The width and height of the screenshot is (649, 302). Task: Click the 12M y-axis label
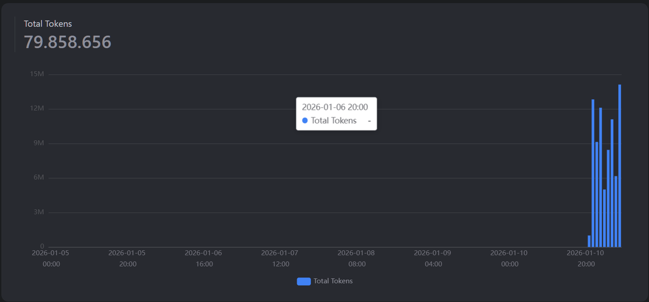tap(37, 109)
